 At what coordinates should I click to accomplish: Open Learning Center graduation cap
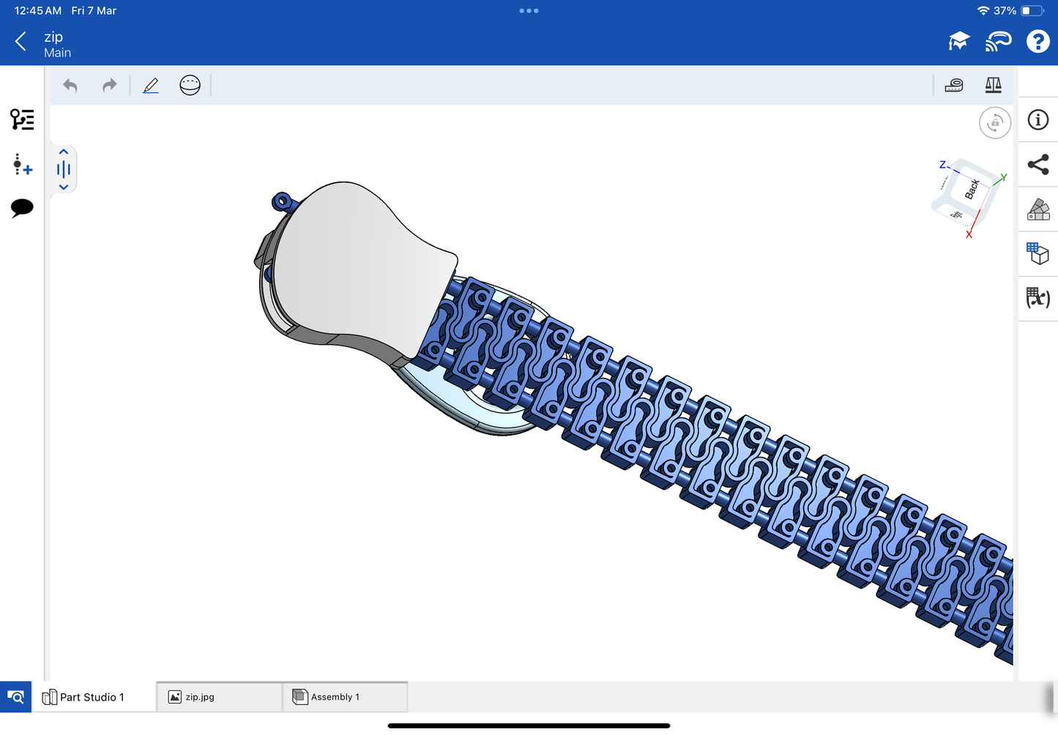click(958, 42)
